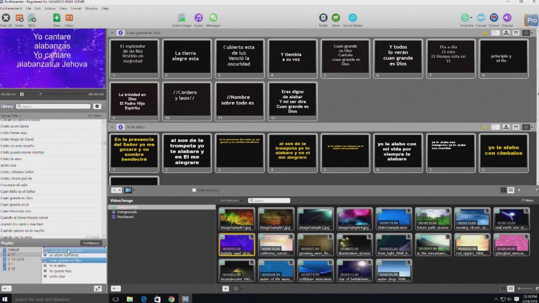Pause the preview playback
Viewport: 539px width, 303px height.
point(22,94)
